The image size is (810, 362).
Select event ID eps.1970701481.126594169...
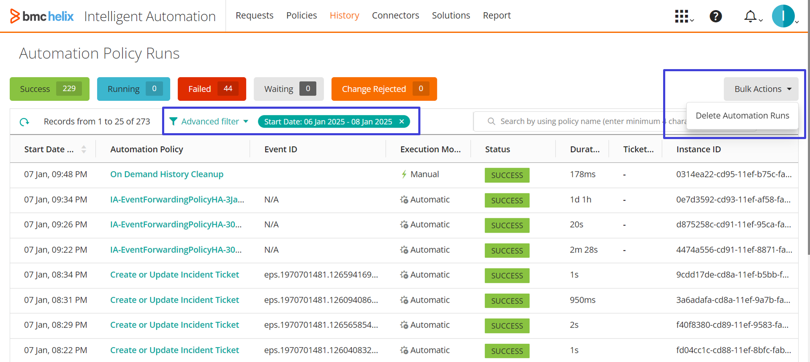321,275
